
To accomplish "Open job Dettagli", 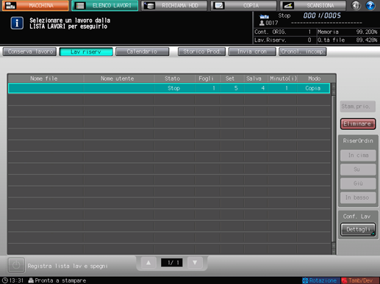I will pyautogui.click(x=358, y=230).
